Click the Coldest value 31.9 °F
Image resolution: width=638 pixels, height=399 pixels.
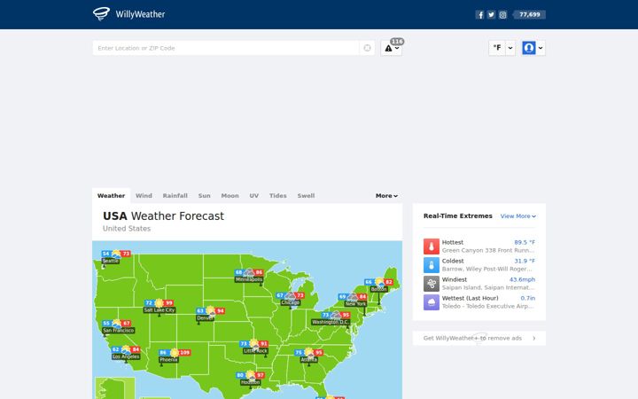click(525, 261)
